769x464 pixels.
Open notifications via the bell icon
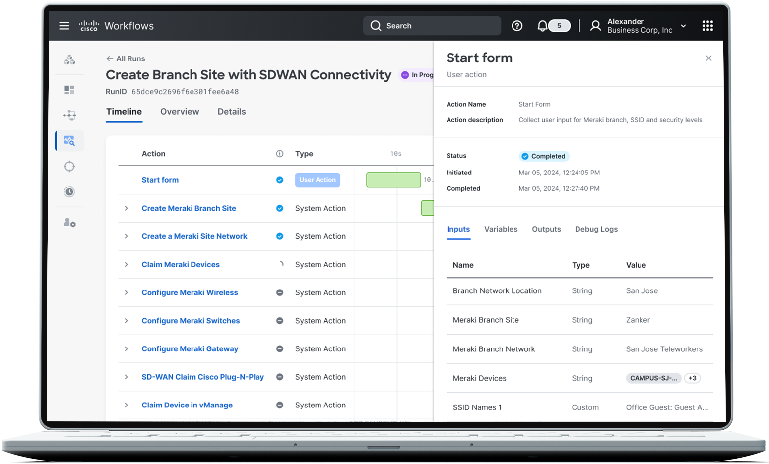coord(542,25)
